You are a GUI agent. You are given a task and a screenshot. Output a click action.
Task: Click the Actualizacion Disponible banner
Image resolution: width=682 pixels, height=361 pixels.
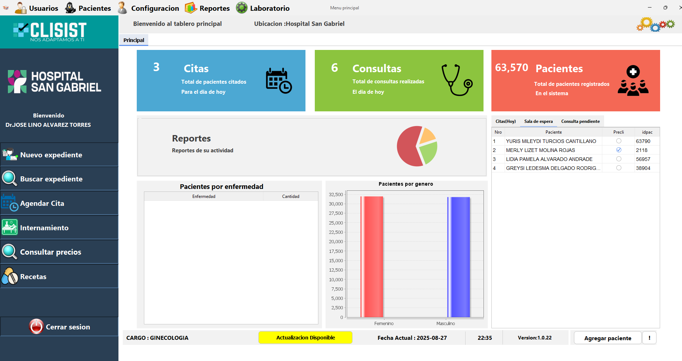point(305,338)
